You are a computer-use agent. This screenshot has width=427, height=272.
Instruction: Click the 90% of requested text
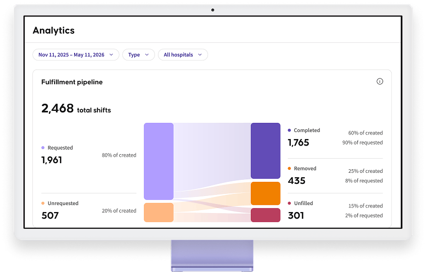pyautogui.click(x=362, y=143)
